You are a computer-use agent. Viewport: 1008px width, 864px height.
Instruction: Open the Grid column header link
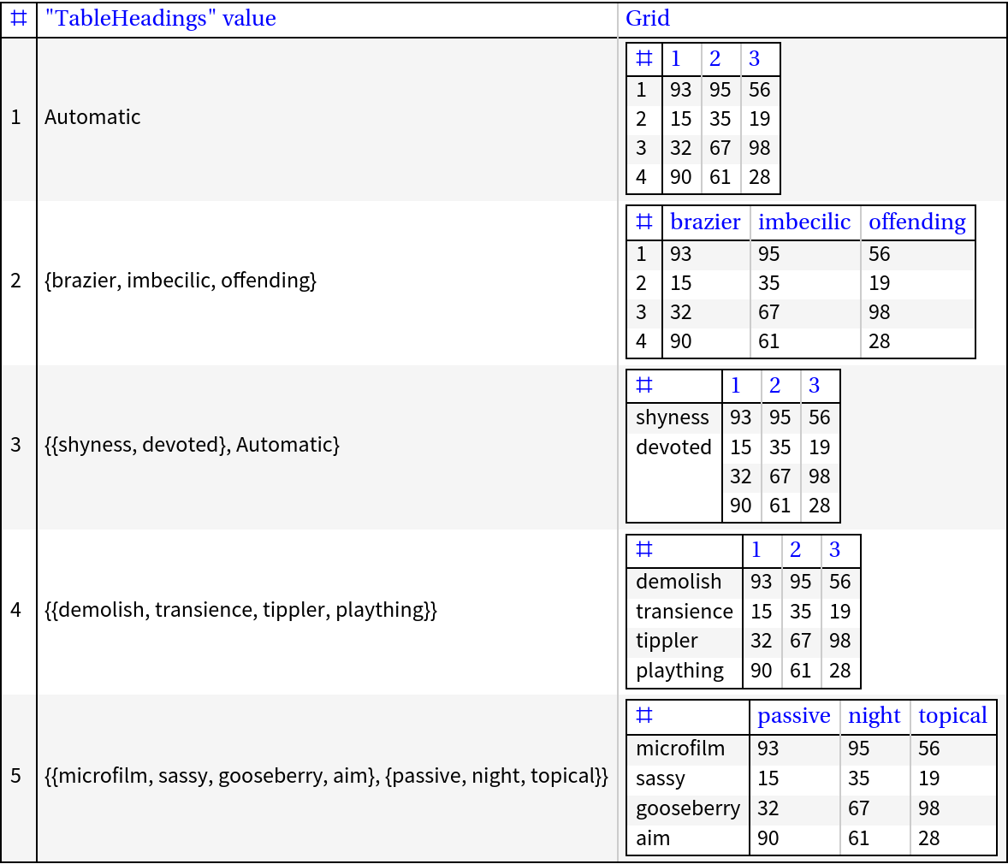click(648, 18)
